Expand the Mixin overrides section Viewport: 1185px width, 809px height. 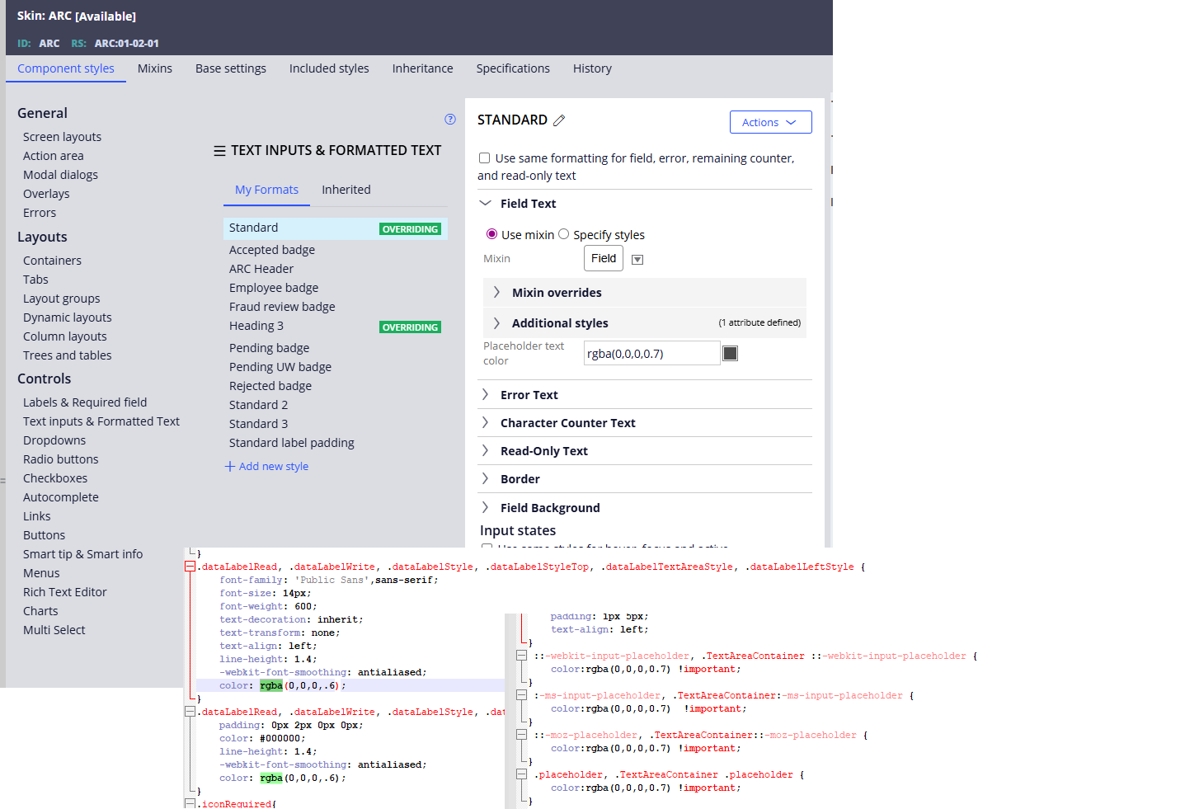(x=496, y=293)
